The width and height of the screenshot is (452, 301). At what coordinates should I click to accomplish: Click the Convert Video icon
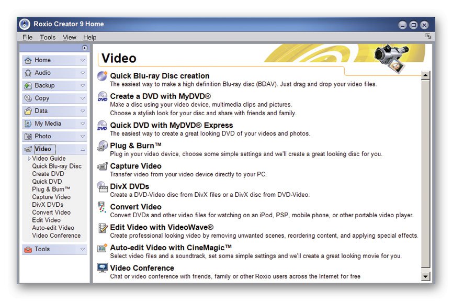(x=102, y=207)
